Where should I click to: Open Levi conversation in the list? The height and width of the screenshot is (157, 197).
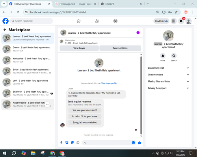pyautogui.click(x=28, y=82)
